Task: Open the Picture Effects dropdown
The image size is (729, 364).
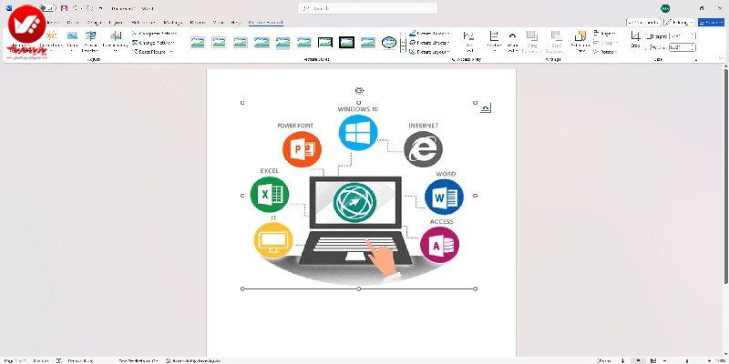Action: (x=429, y=43)
